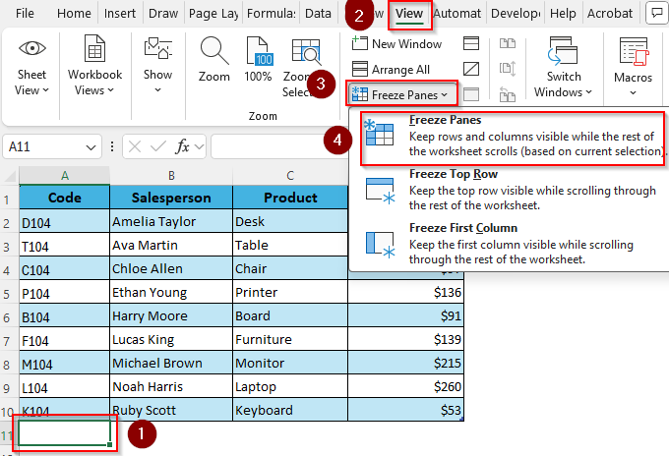
Task: Click the Zoom to Selection icon
Action: [x=306, y=51]
